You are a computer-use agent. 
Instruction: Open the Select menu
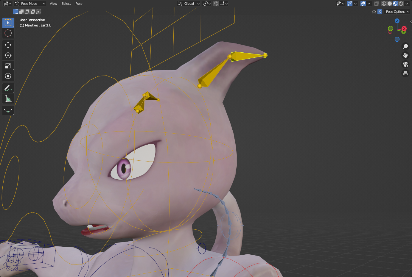pyautogui.click(x=66, y=4)
